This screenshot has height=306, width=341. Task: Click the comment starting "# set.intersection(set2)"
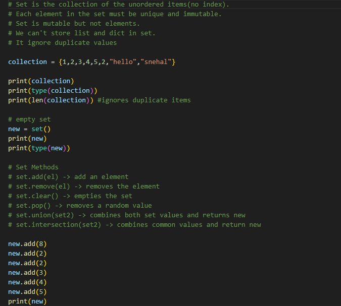tap(134, 225)
